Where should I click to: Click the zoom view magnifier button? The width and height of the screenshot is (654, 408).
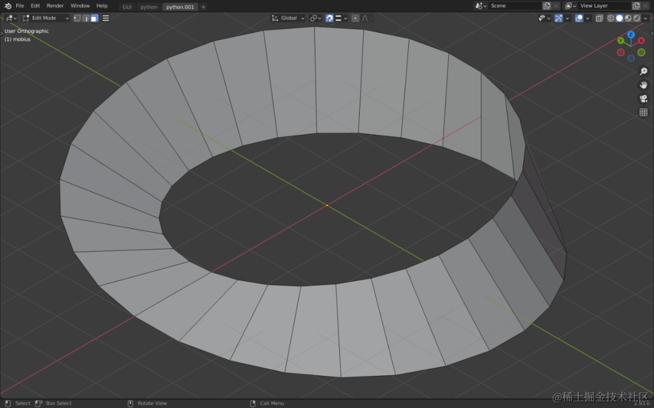[644, 71]
